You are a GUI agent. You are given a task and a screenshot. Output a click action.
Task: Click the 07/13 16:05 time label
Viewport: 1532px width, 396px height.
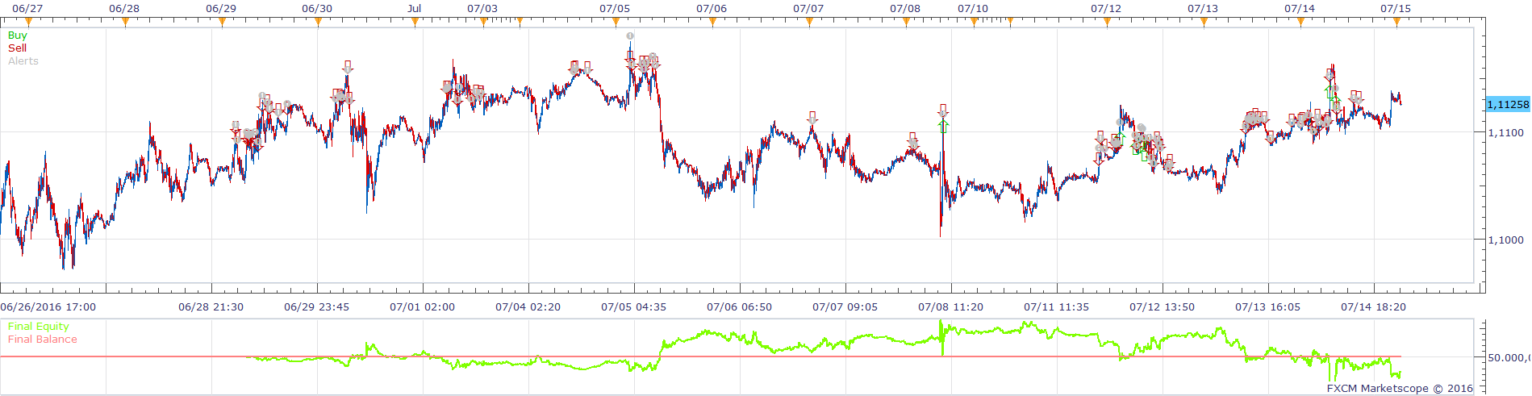[x=1268, y=307]
